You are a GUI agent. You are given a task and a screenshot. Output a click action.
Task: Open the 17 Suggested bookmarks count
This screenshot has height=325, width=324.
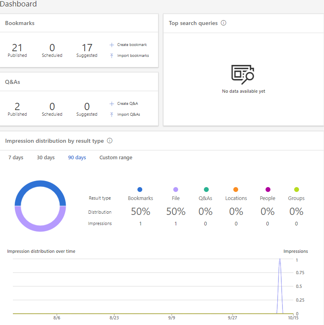pos(87,50)
